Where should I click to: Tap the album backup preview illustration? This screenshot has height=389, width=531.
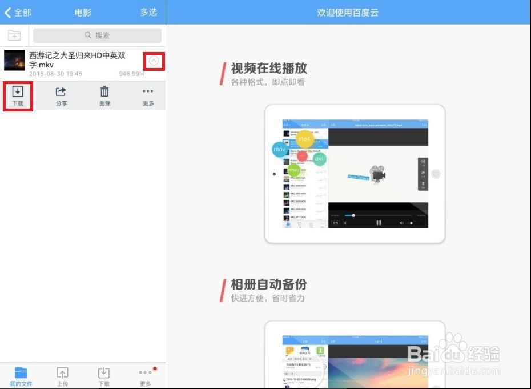pos(355,354)
